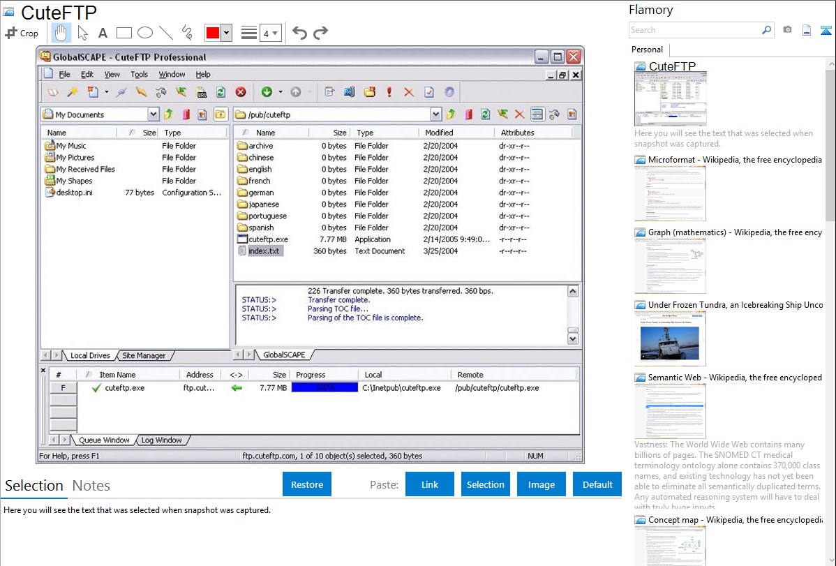Open the color picker dropdown arrow
This screenshot has height=566, width=836.
coord(226,33)
